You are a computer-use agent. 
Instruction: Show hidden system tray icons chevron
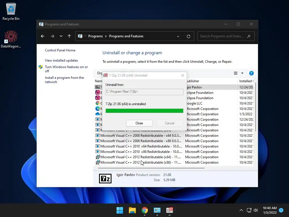tap(241, 210)
